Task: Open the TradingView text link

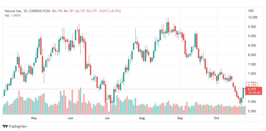Action: click(18, 127)
